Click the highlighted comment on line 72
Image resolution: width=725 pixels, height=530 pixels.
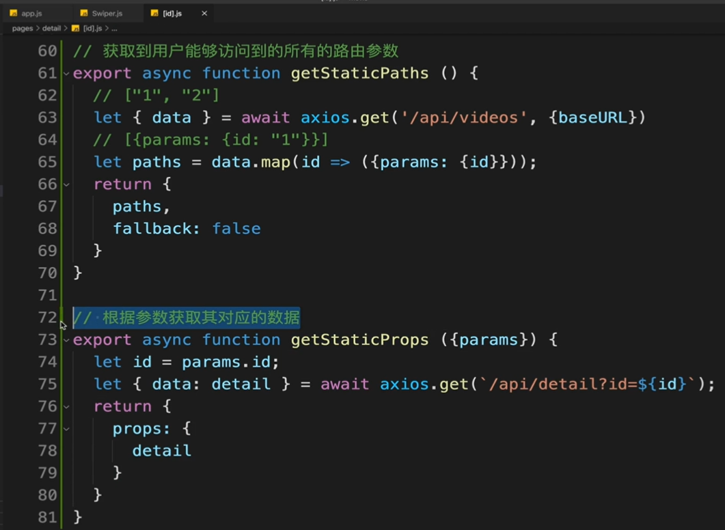tap(187, 318)
